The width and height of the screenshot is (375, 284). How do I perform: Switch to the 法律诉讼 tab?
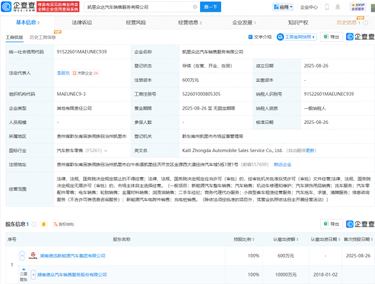coord(82,22)
